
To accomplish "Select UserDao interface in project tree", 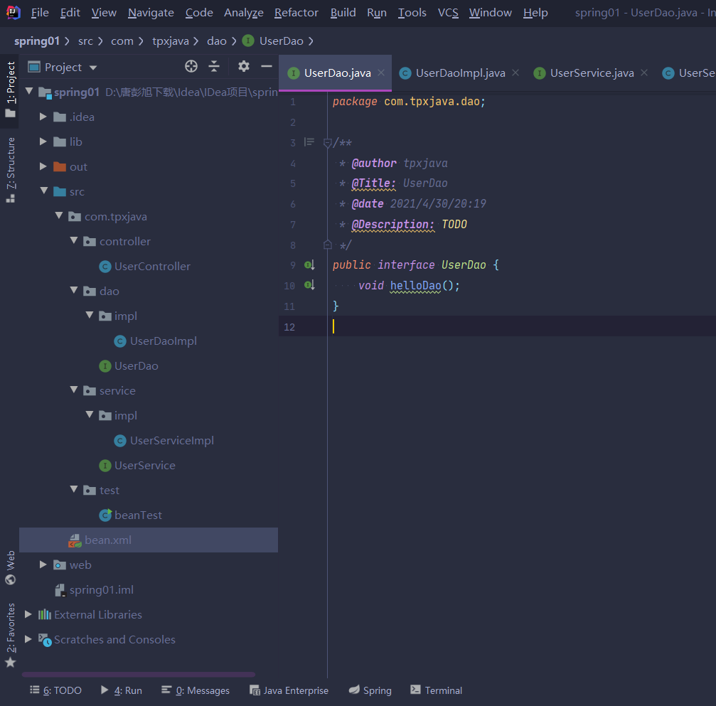I will click(x=136, y=365).
